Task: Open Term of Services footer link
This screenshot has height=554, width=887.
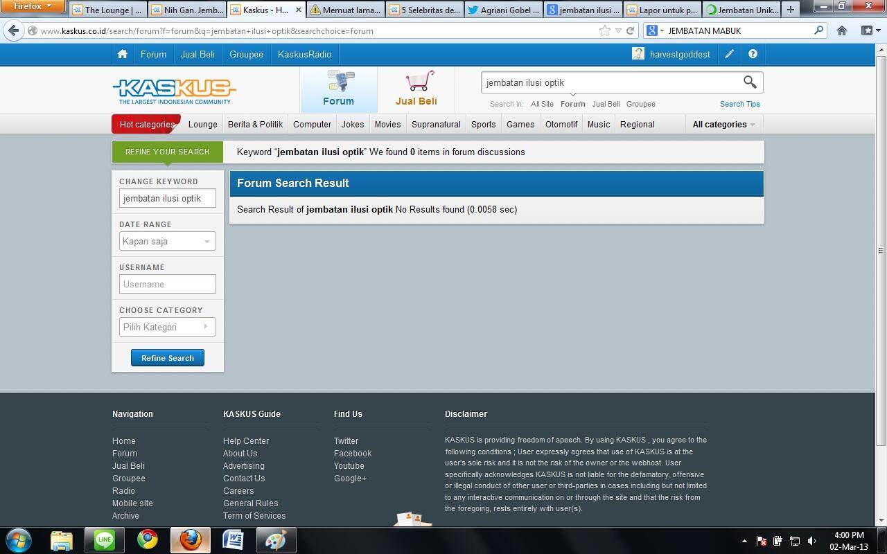Action: point(254,516)
